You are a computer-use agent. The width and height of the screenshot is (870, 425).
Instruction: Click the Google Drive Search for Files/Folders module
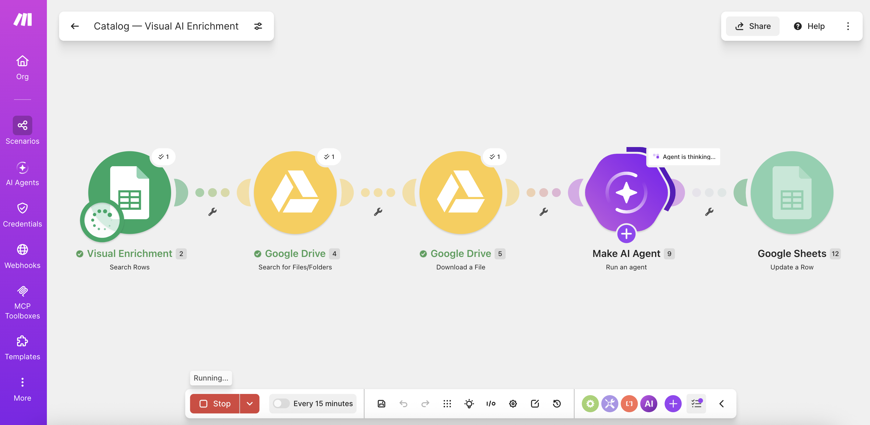point(295,193)
